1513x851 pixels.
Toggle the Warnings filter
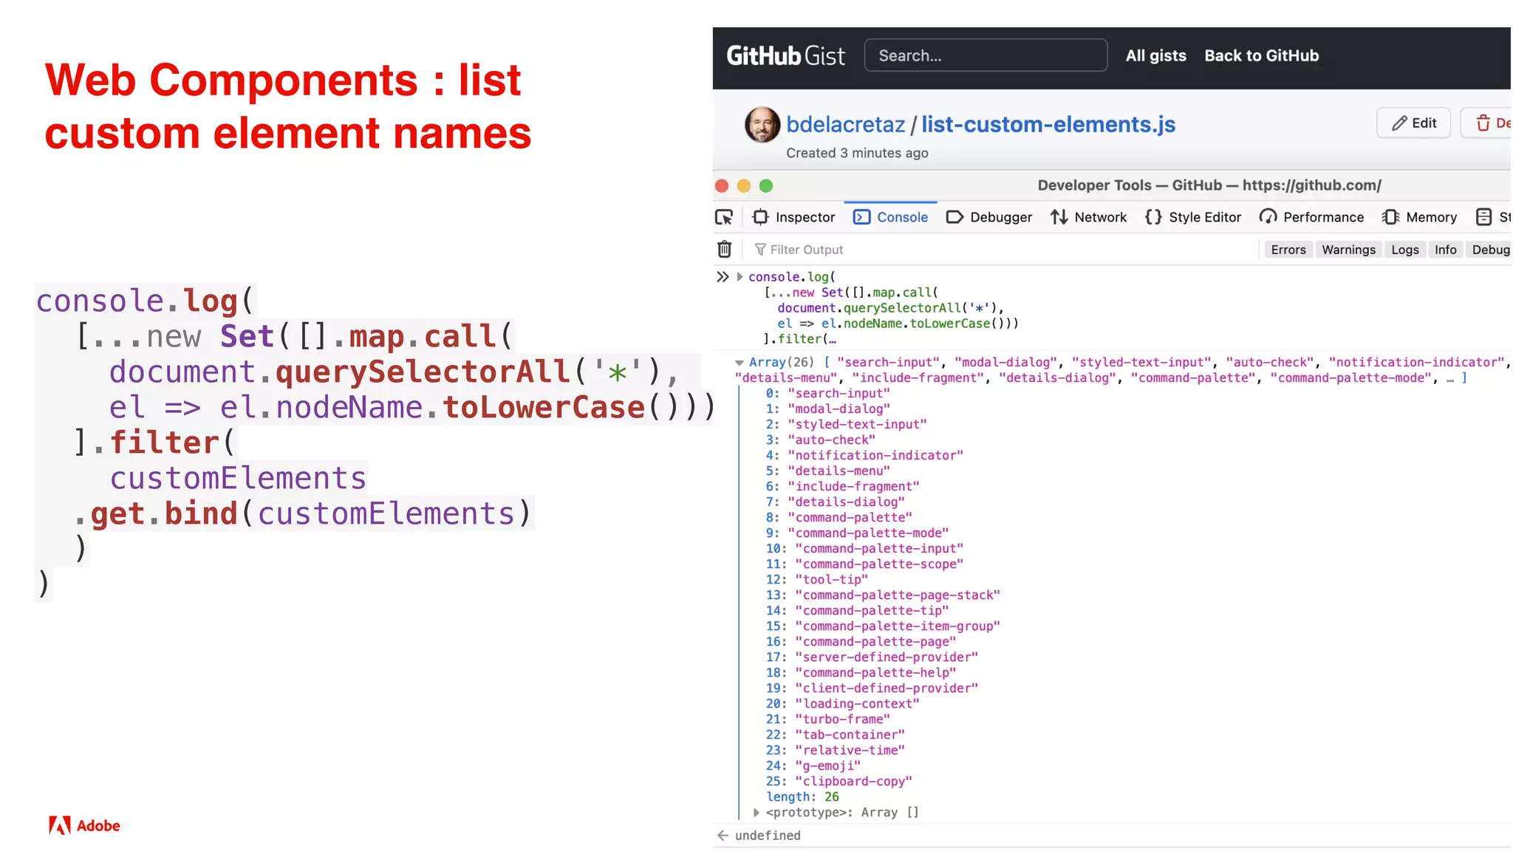1348,250
